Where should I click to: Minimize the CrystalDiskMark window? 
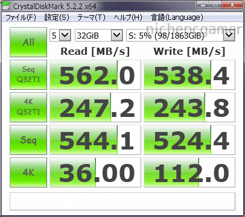203,5
